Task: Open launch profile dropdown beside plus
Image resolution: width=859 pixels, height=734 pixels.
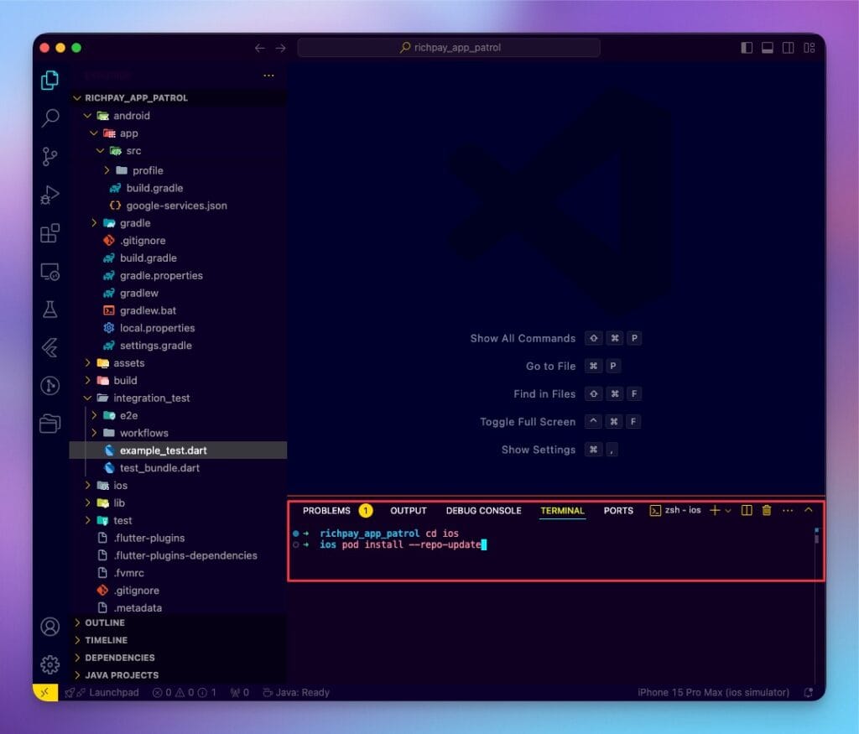Action: coord(728,511)
